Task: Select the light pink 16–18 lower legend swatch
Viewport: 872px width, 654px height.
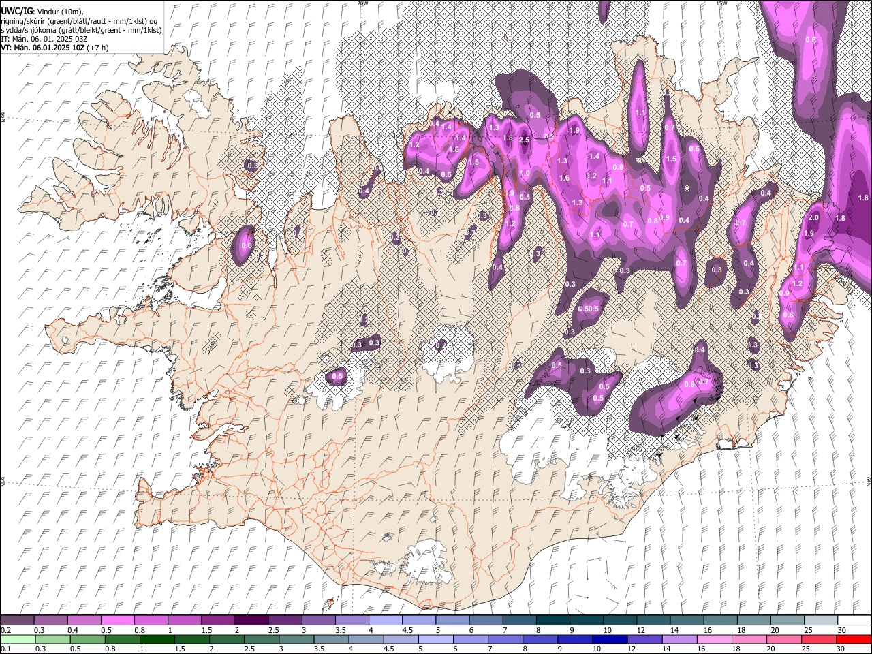Action: coord(716,639)
